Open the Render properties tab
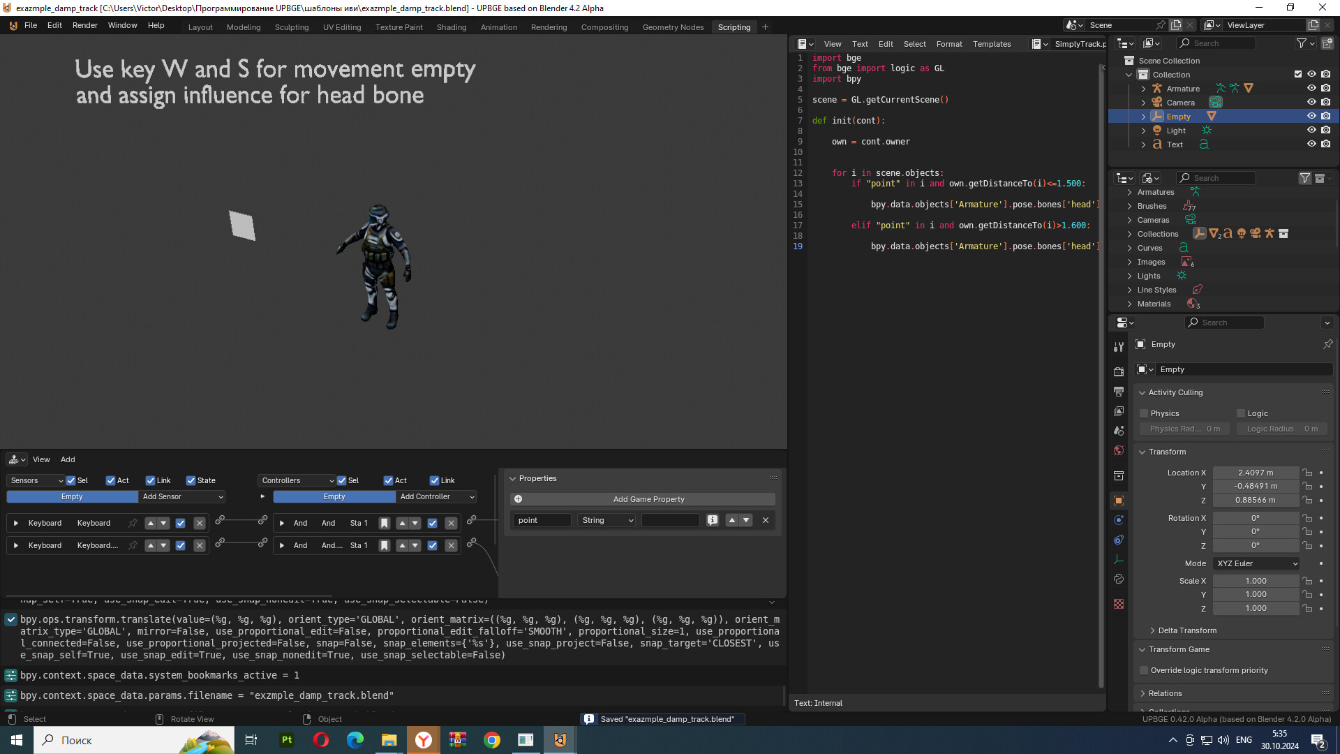 click(1119, 371)
